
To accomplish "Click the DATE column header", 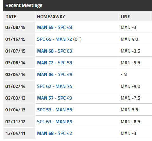I will coord(11,17).
